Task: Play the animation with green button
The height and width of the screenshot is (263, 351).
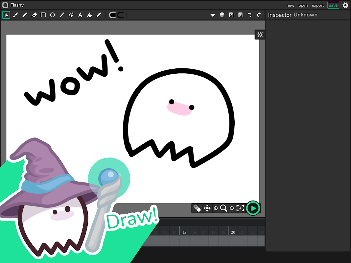Action: [x=253, y=208]
